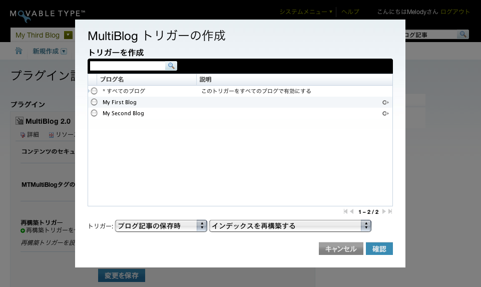Go to the previous page of the blog list
The width and height of the screenshot is (481, 287).
[352, 211]
